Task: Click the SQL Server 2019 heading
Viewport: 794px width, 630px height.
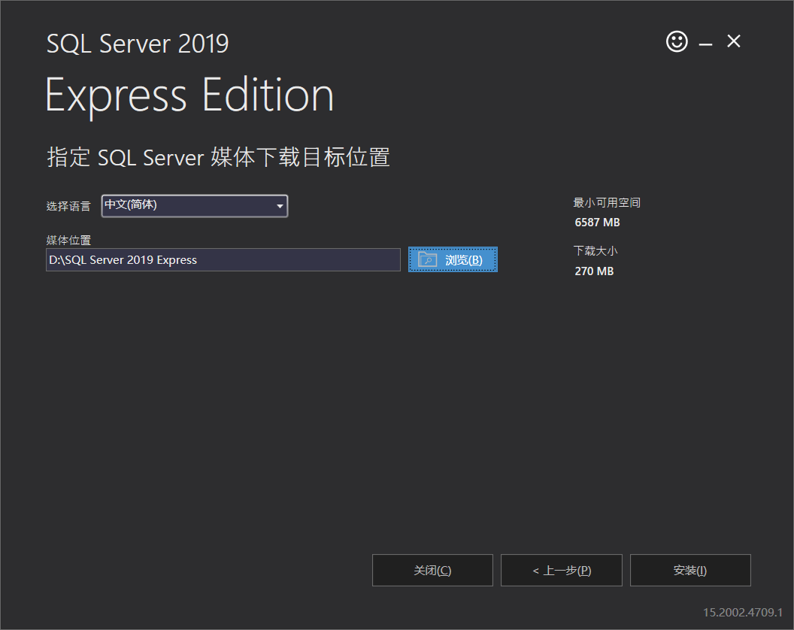Action: (138, 44)
